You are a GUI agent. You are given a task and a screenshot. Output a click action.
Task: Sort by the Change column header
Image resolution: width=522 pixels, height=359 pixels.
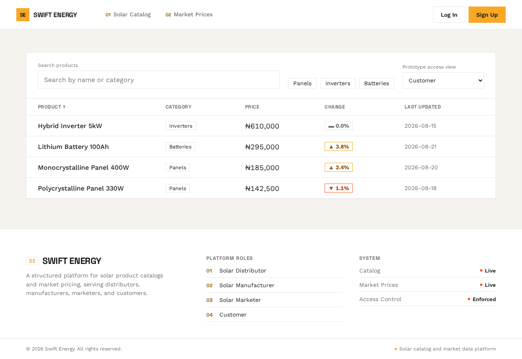click(335, 107)
